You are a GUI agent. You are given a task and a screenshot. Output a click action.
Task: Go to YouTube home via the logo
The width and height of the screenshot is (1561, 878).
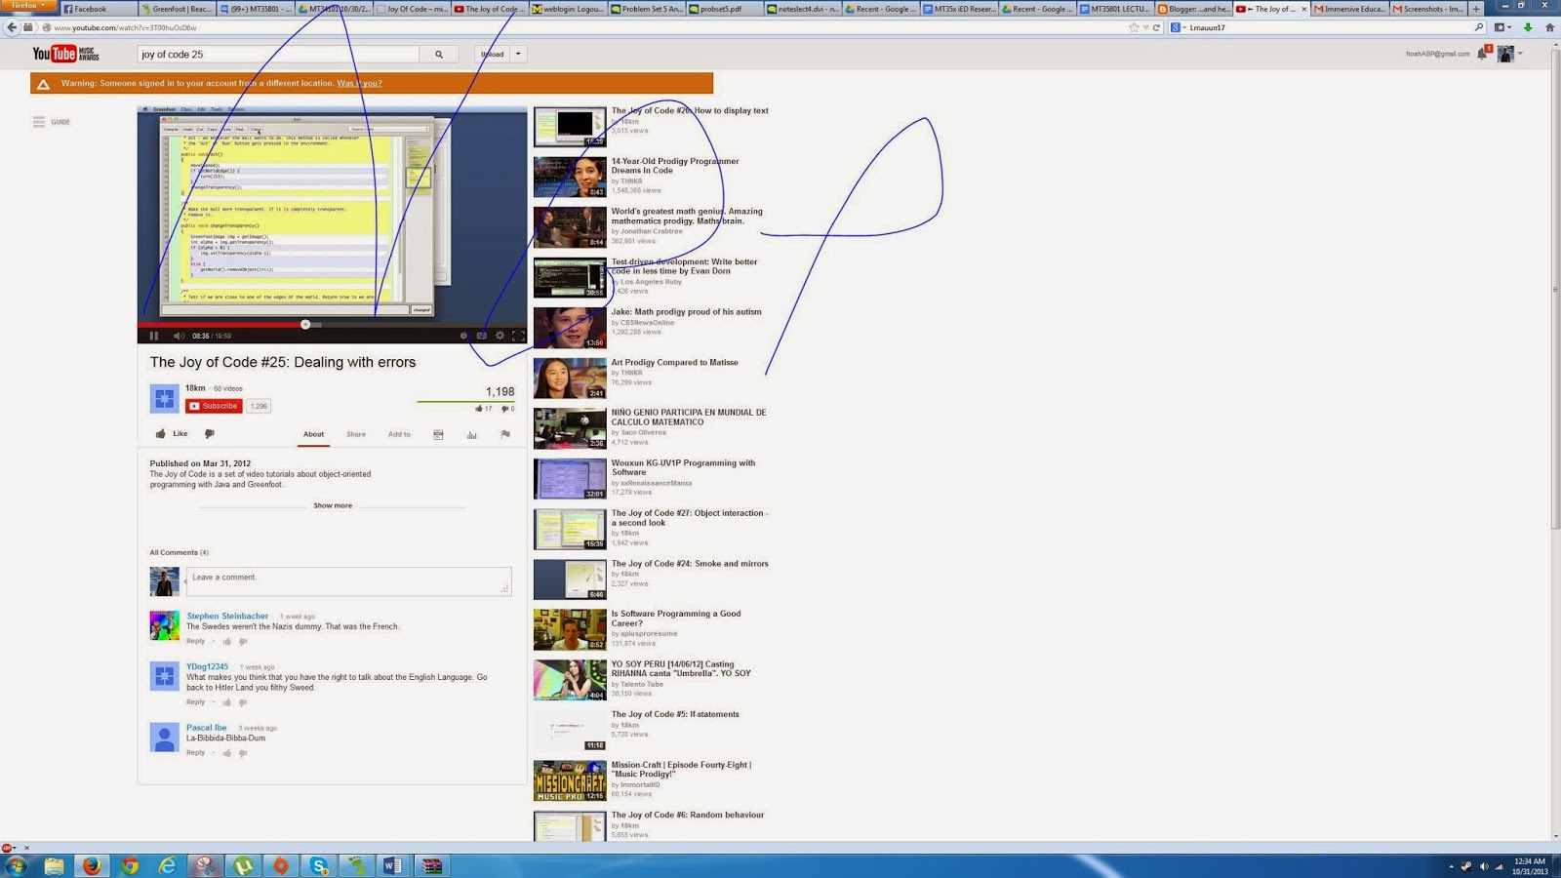[65, 55]
